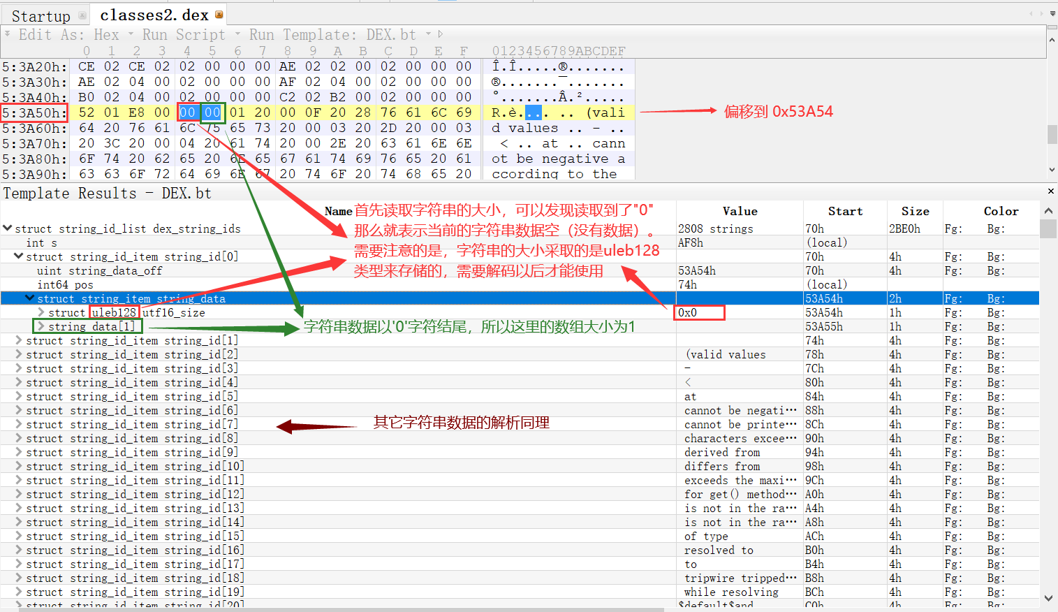Expand the string_id[15] tree node

[19, 536]
